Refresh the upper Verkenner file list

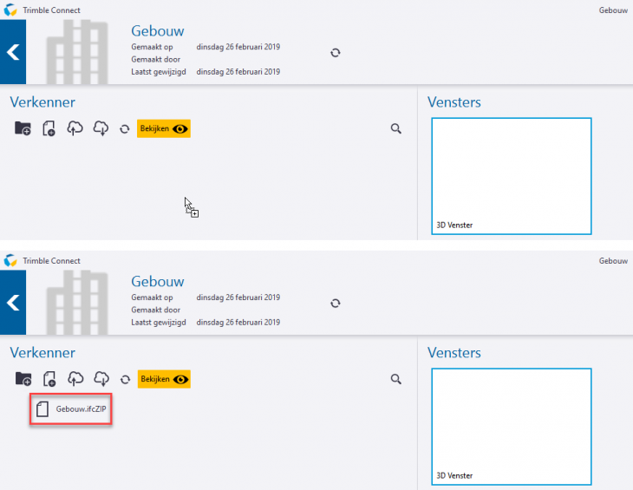[x=124, y=128]
